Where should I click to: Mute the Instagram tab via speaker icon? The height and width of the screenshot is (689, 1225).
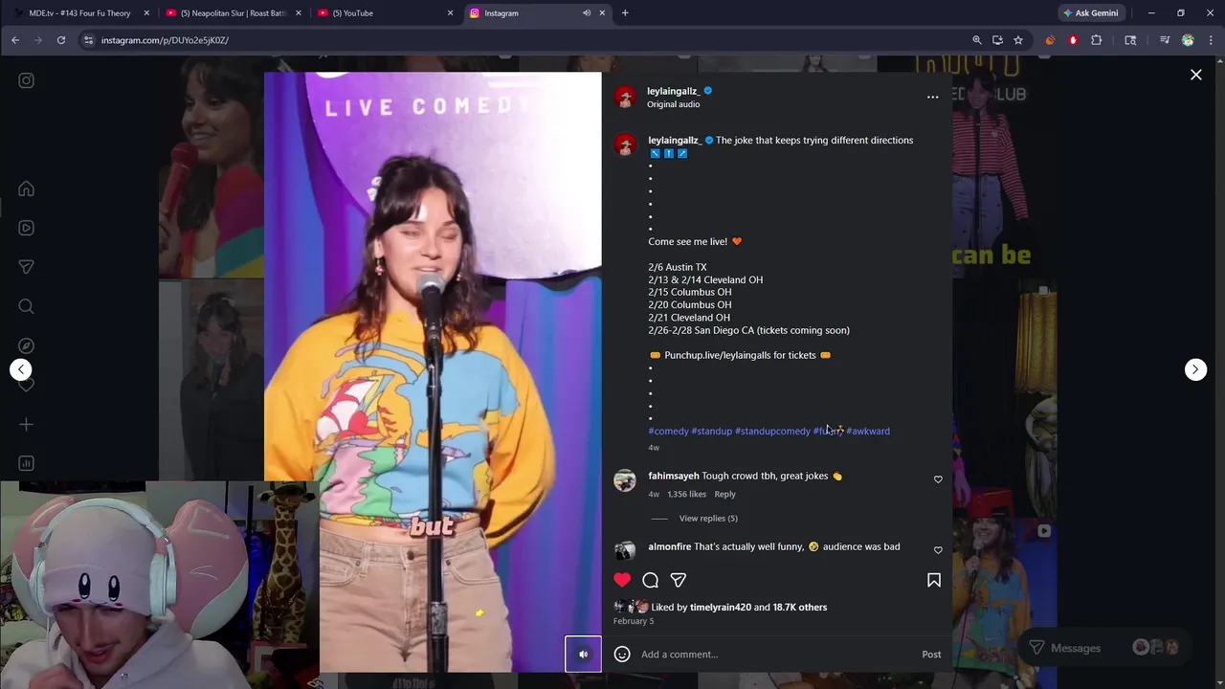[x=587, y=13]
